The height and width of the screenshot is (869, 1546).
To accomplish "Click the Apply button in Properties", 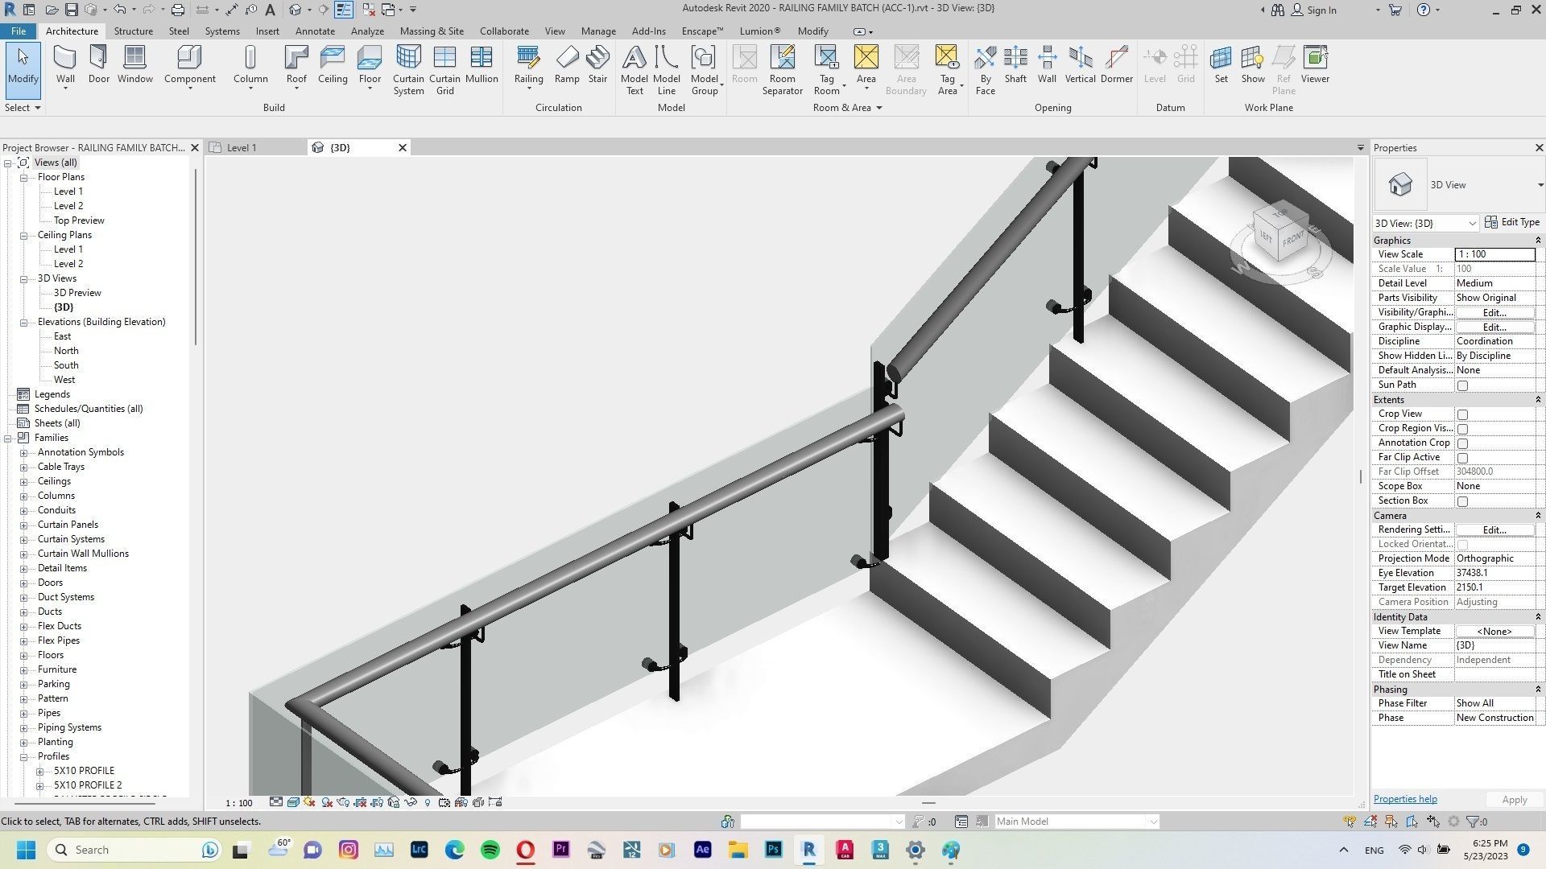I will click(x=1513, y=799).
